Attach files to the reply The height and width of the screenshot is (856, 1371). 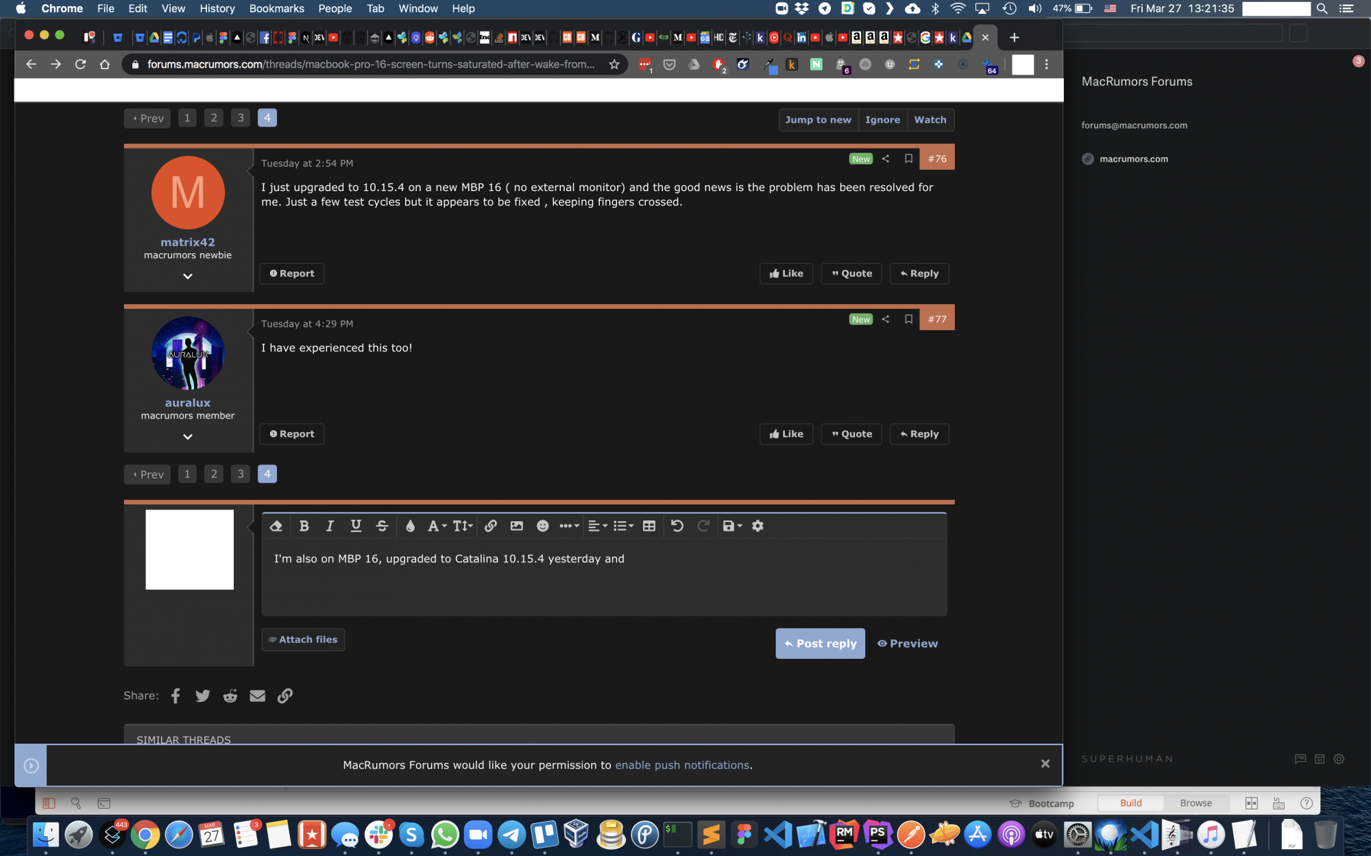coord(303,640)
